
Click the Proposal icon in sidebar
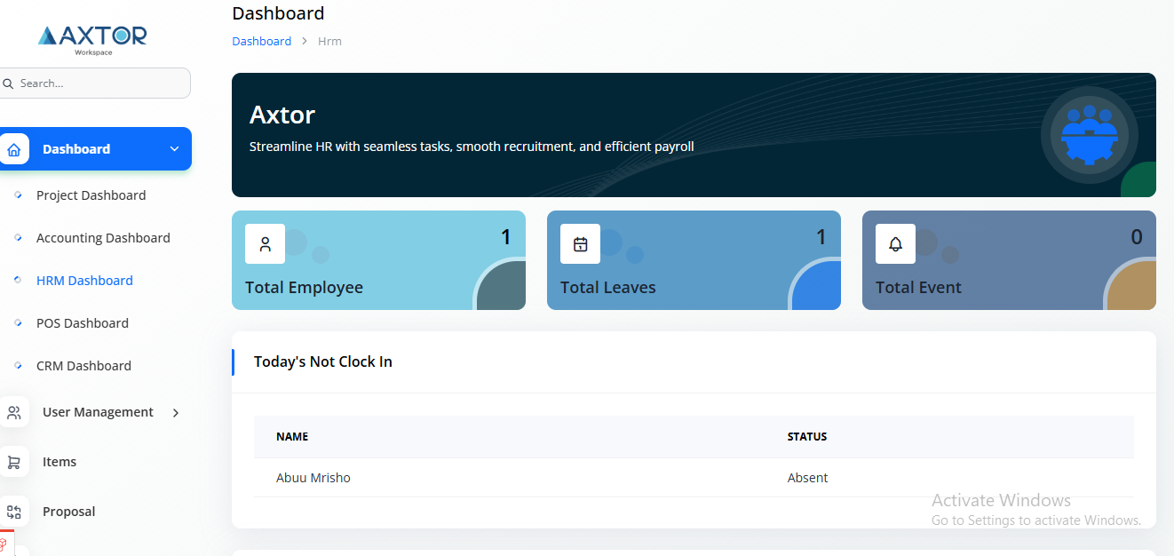(x=14, y=512)
